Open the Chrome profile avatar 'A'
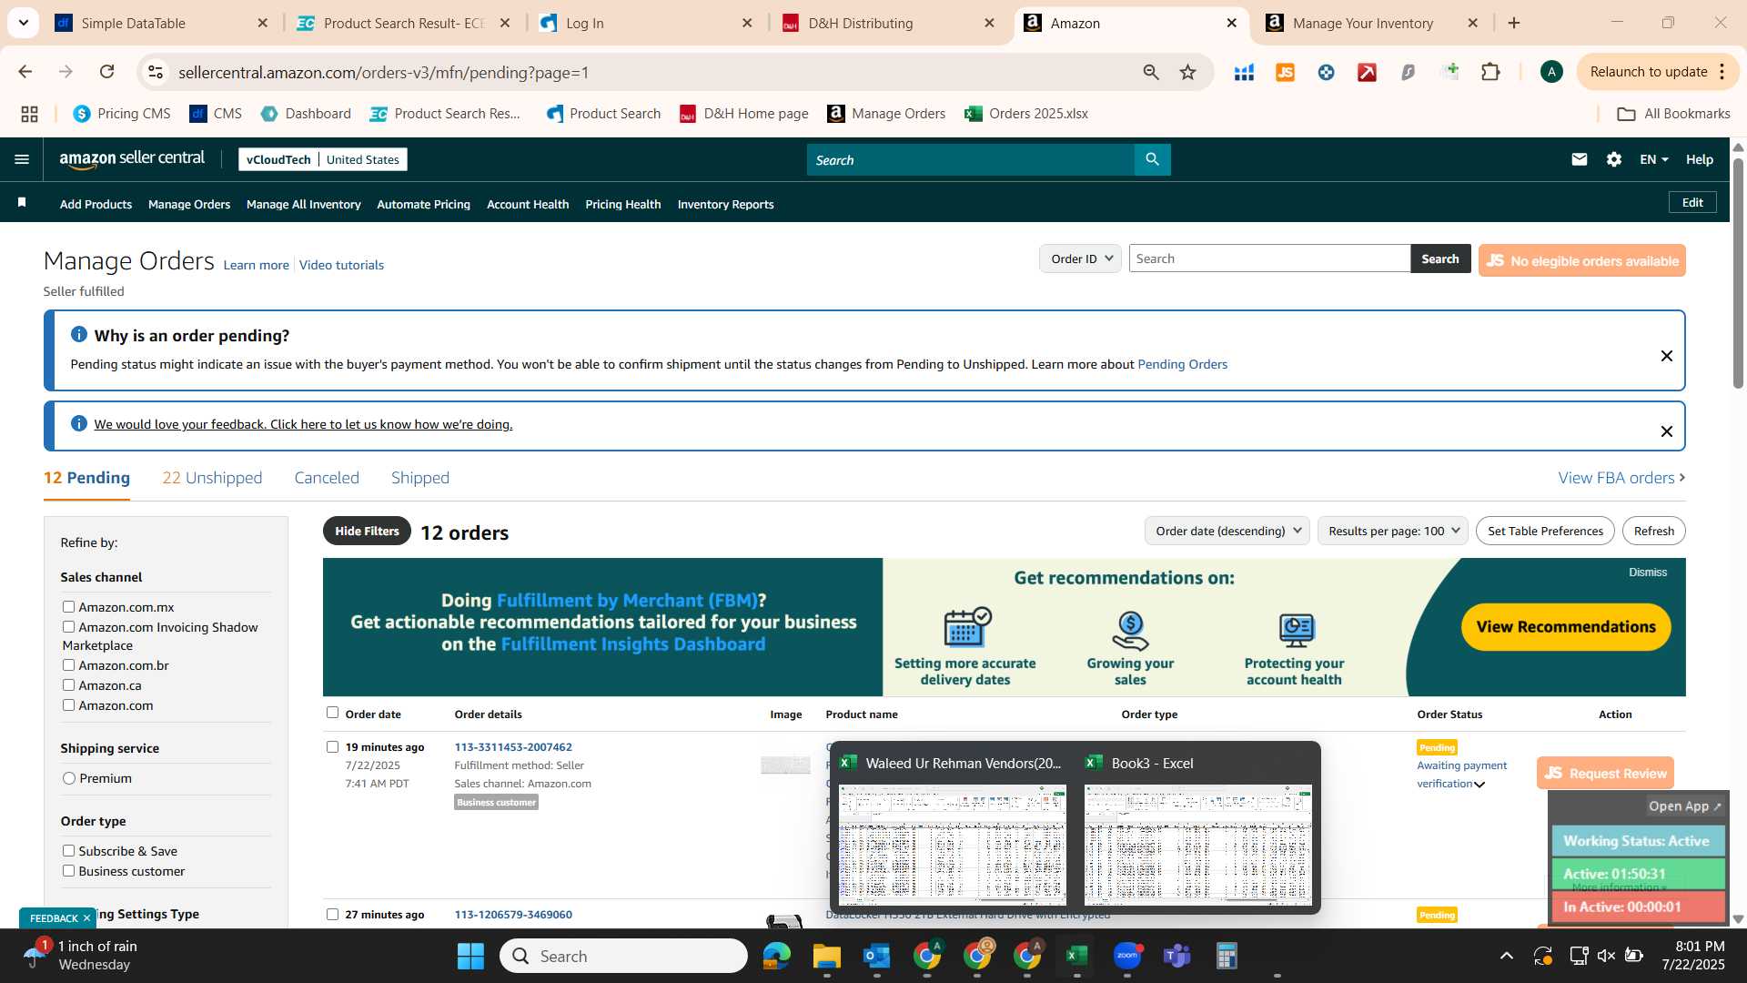 click(x=1551, y=72)
